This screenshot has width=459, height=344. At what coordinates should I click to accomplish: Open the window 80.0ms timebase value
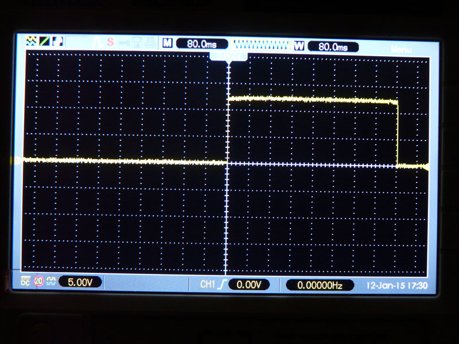click(333, 47)
